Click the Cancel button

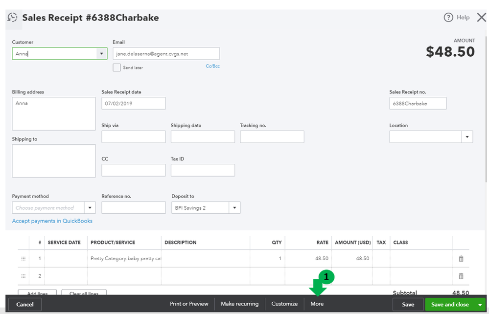tap(25, 304)
